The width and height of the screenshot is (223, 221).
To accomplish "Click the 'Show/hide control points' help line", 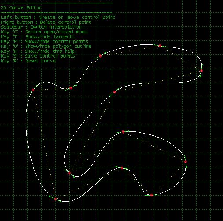I will coord(44,42).
